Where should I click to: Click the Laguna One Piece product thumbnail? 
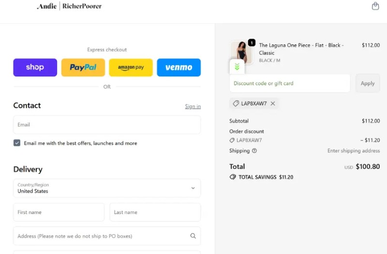point(241,52)
